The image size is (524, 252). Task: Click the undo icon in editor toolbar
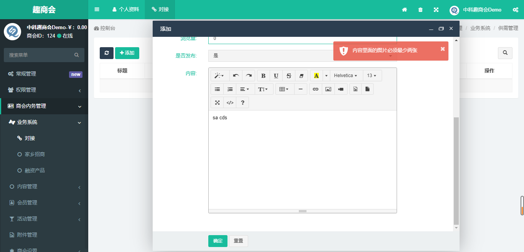tap(236, 76)
